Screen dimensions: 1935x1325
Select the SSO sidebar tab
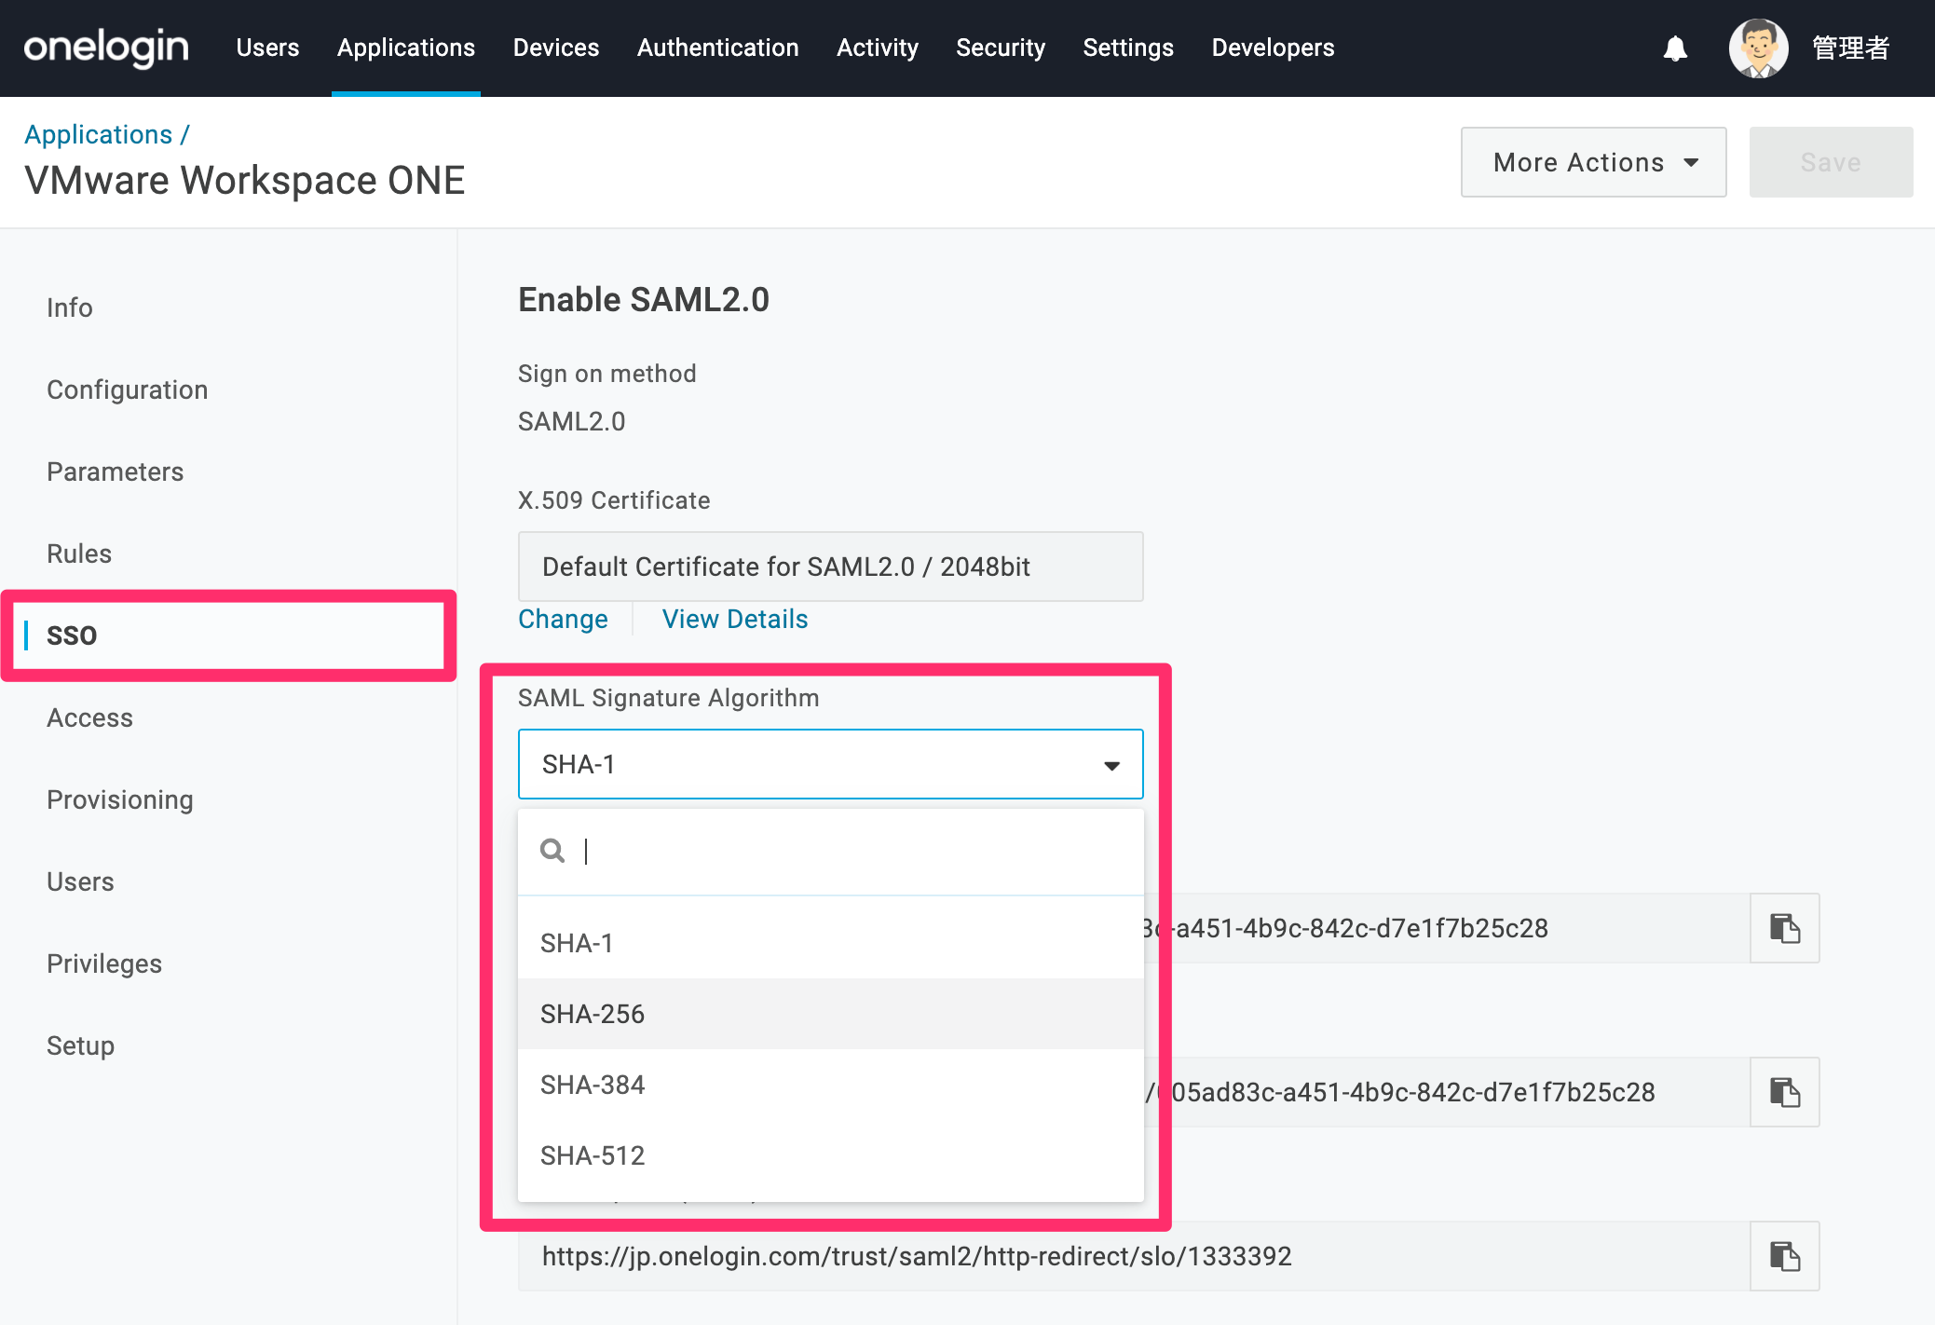click(x=72, y=635)
